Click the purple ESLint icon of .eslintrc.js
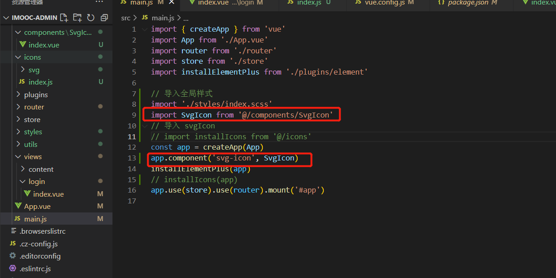This screenshot has width=556, height=278. [x=13, y=269]
